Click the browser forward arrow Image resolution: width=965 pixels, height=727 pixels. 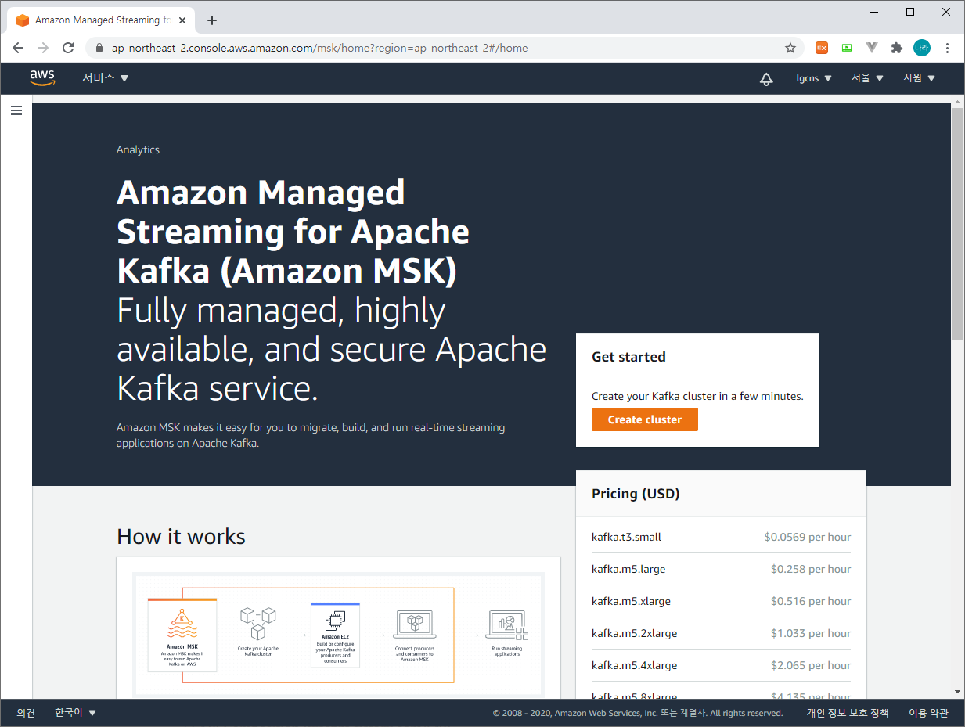(x=43, y=48)
